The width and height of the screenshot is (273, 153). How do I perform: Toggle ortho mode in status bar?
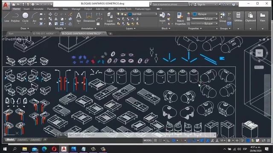coord(168,140)
